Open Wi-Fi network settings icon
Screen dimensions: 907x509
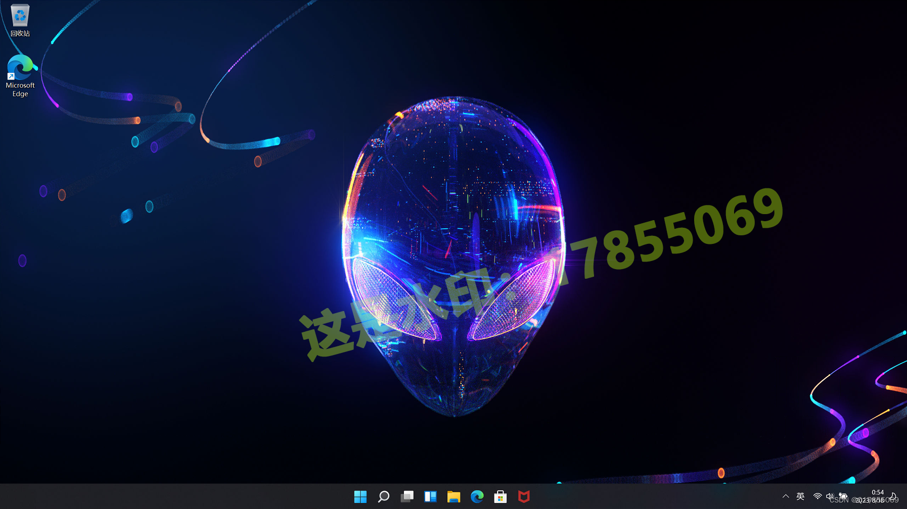pos(817,496)
